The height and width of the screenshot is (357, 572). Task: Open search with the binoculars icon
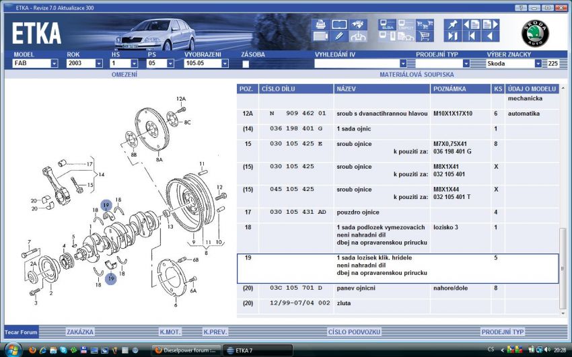pyautogui.click(x=358, y=24)
